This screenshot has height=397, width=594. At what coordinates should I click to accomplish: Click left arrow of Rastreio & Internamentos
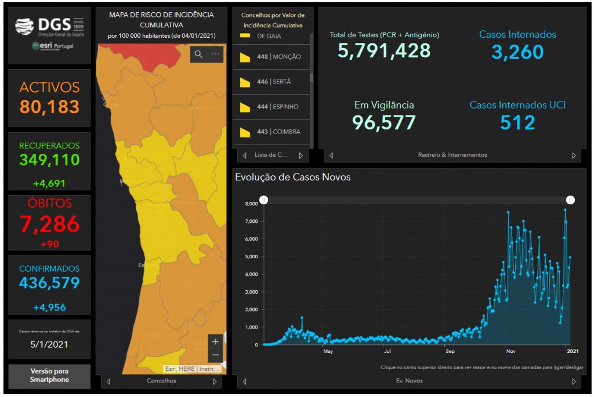pos(331,155)
